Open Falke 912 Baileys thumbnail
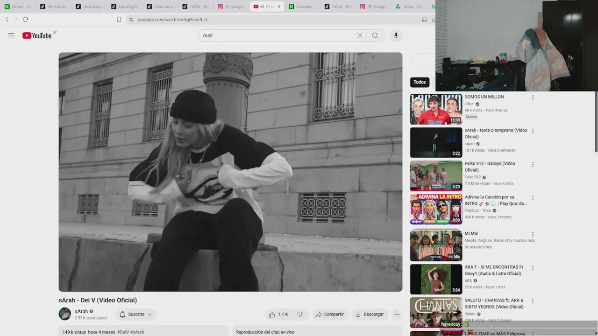The image size is (598, 336). coord(436,176)
